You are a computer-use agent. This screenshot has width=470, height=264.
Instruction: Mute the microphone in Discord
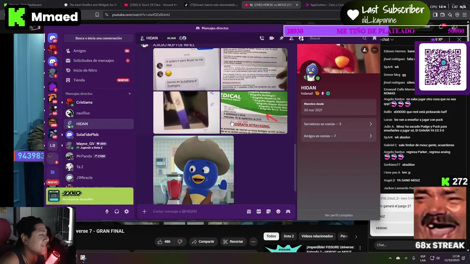pyautogui.click(x=107, y=212)
